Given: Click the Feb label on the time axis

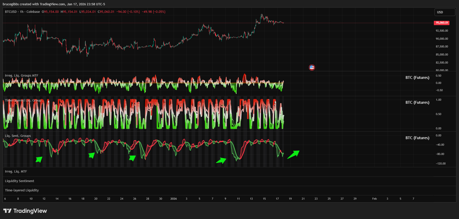Looking at the screenshot, I should [x=374, y=199].
